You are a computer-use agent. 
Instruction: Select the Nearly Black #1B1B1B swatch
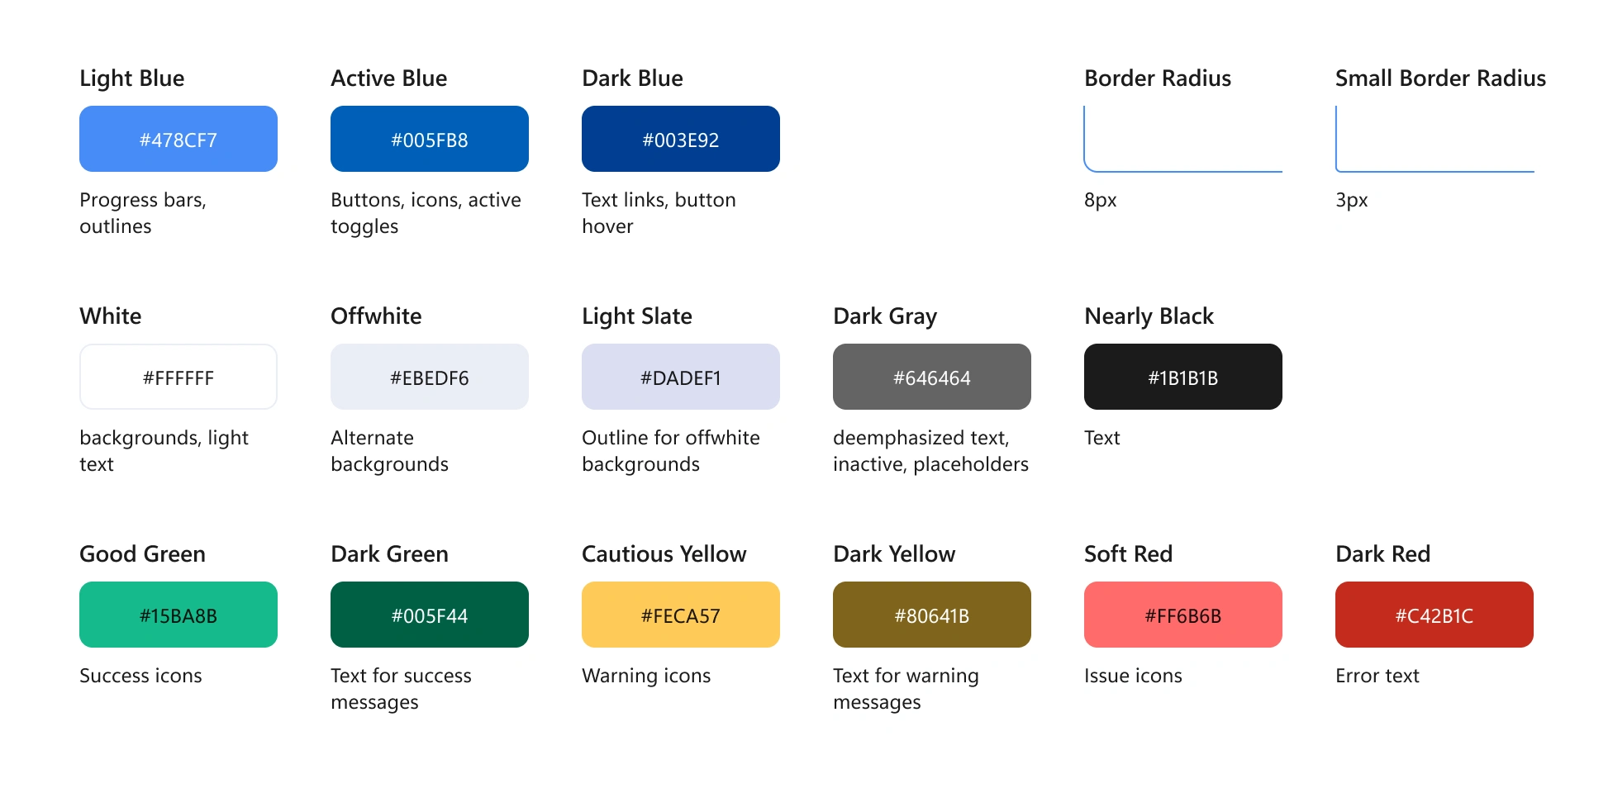1183,377
